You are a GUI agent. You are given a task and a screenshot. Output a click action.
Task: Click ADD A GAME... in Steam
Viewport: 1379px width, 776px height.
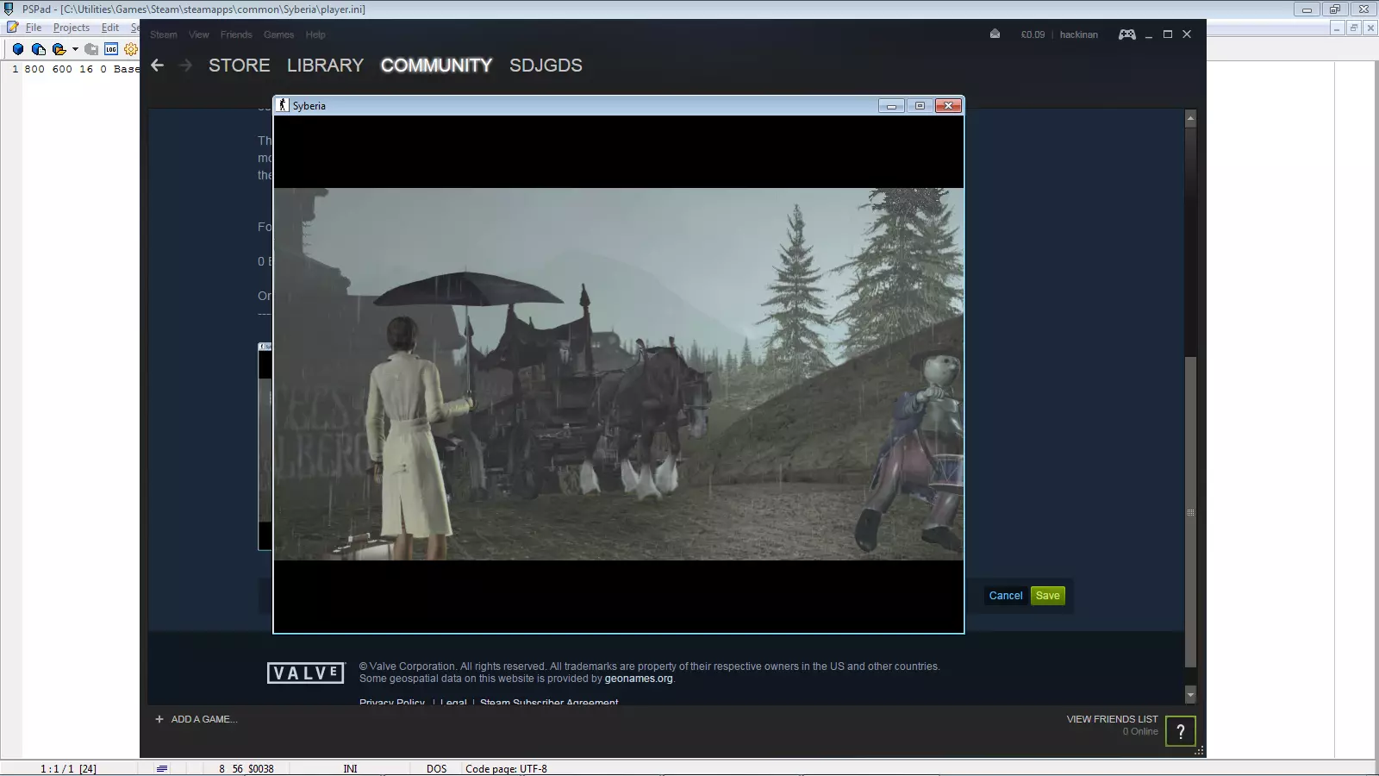click(197, 719)
